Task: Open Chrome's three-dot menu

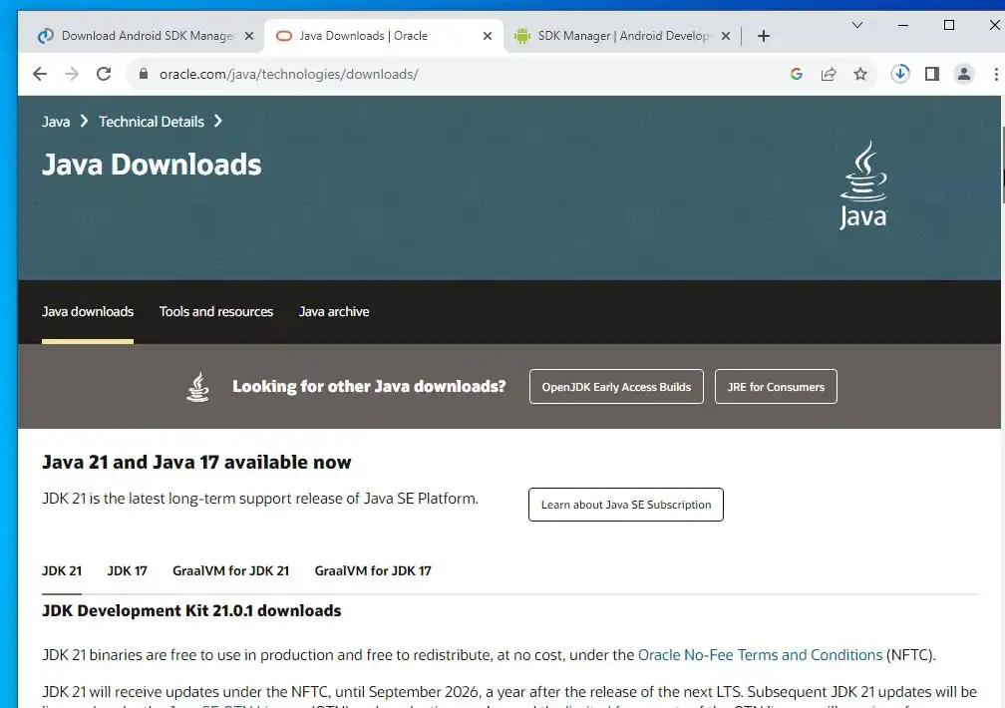Action: (x=995, y=74)
